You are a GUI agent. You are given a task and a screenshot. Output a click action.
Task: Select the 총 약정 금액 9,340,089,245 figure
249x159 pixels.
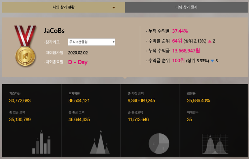pyautogui.click(x=141, y=101)
